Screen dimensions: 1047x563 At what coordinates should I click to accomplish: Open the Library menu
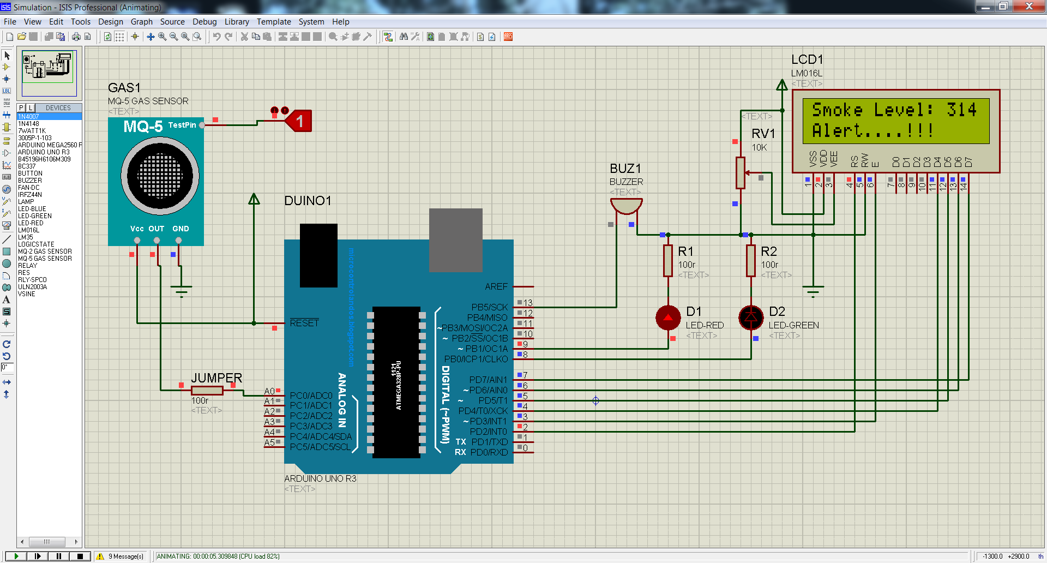pyautogui.click(x=237, y=22)
